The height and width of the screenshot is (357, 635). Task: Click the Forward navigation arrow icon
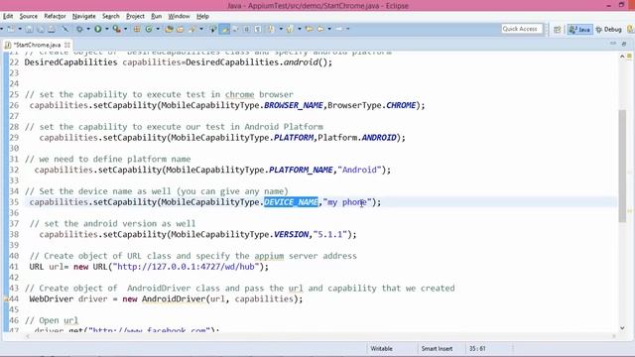pos(339,29)
